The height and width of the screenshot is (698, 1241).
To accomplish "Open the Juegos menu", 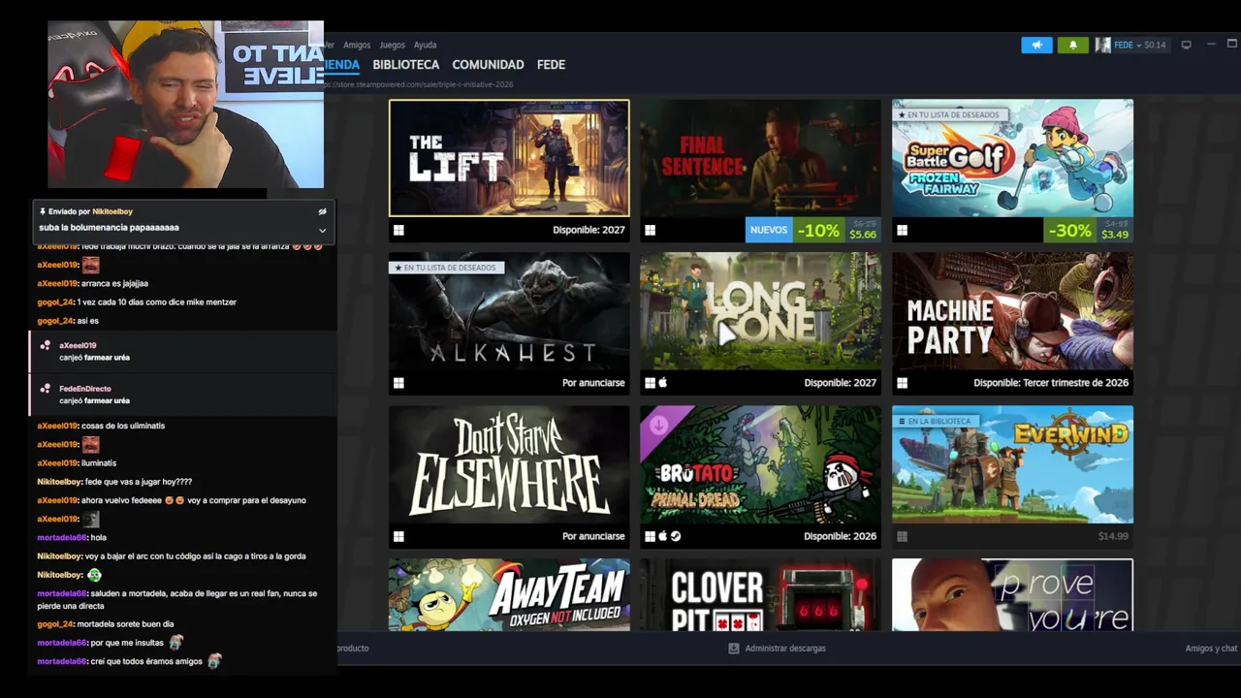I will coord(392,45).
